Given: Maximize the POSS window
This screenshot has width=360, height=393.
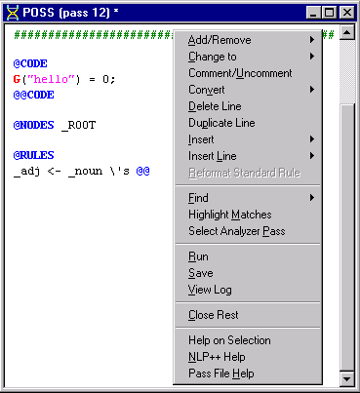Looking at the screenshot, I should pyautogui.click(x=329, y=13).
